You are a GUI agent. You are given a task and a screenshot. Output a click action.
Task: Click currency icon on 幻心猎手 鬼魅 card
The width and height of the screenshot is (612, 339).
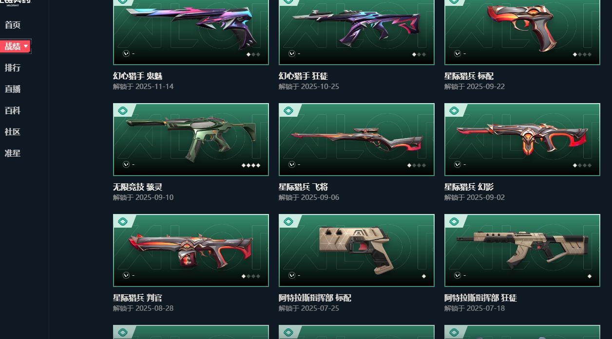(126, 54)
